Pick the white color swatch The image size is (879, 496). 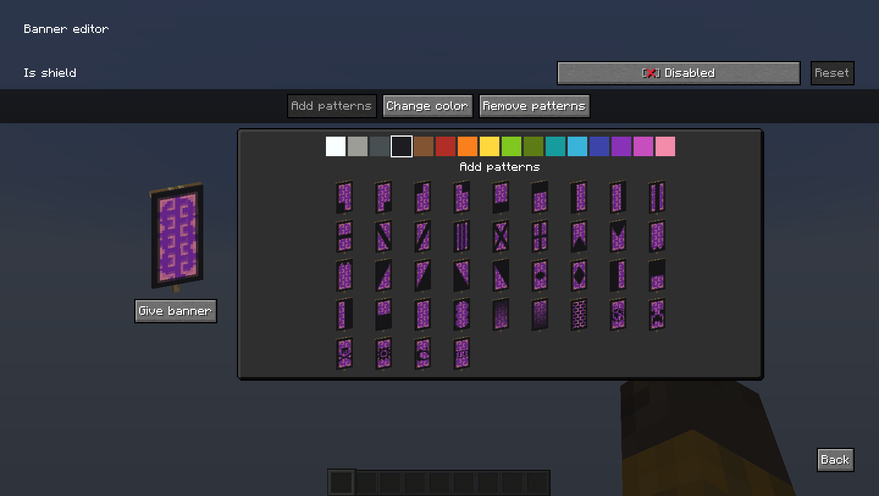click(336, 146)
